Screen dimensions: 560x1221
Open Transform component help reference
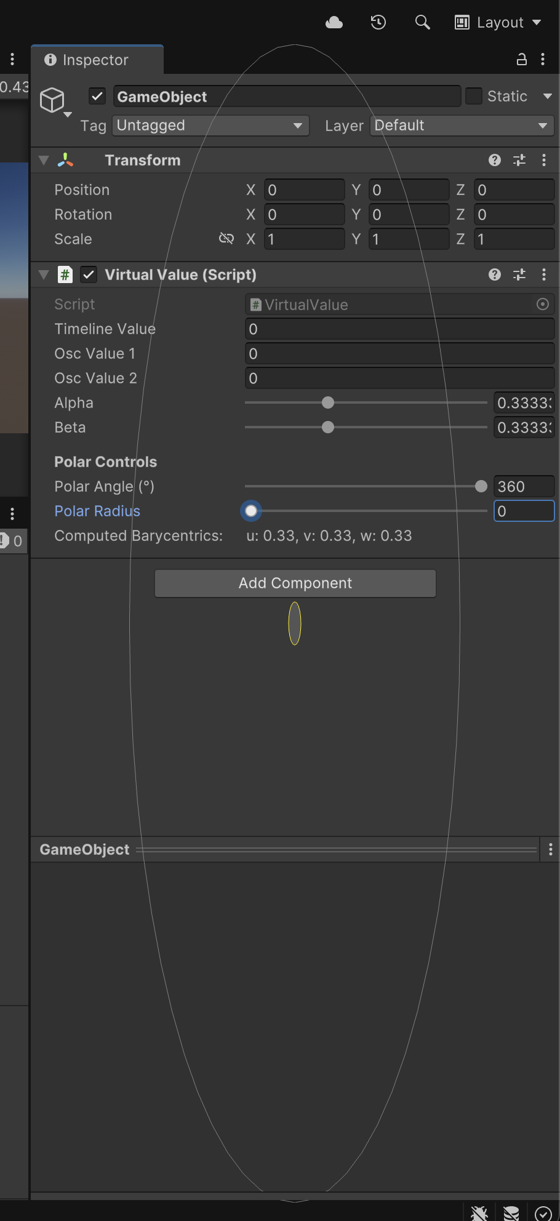tap(494, 160)
